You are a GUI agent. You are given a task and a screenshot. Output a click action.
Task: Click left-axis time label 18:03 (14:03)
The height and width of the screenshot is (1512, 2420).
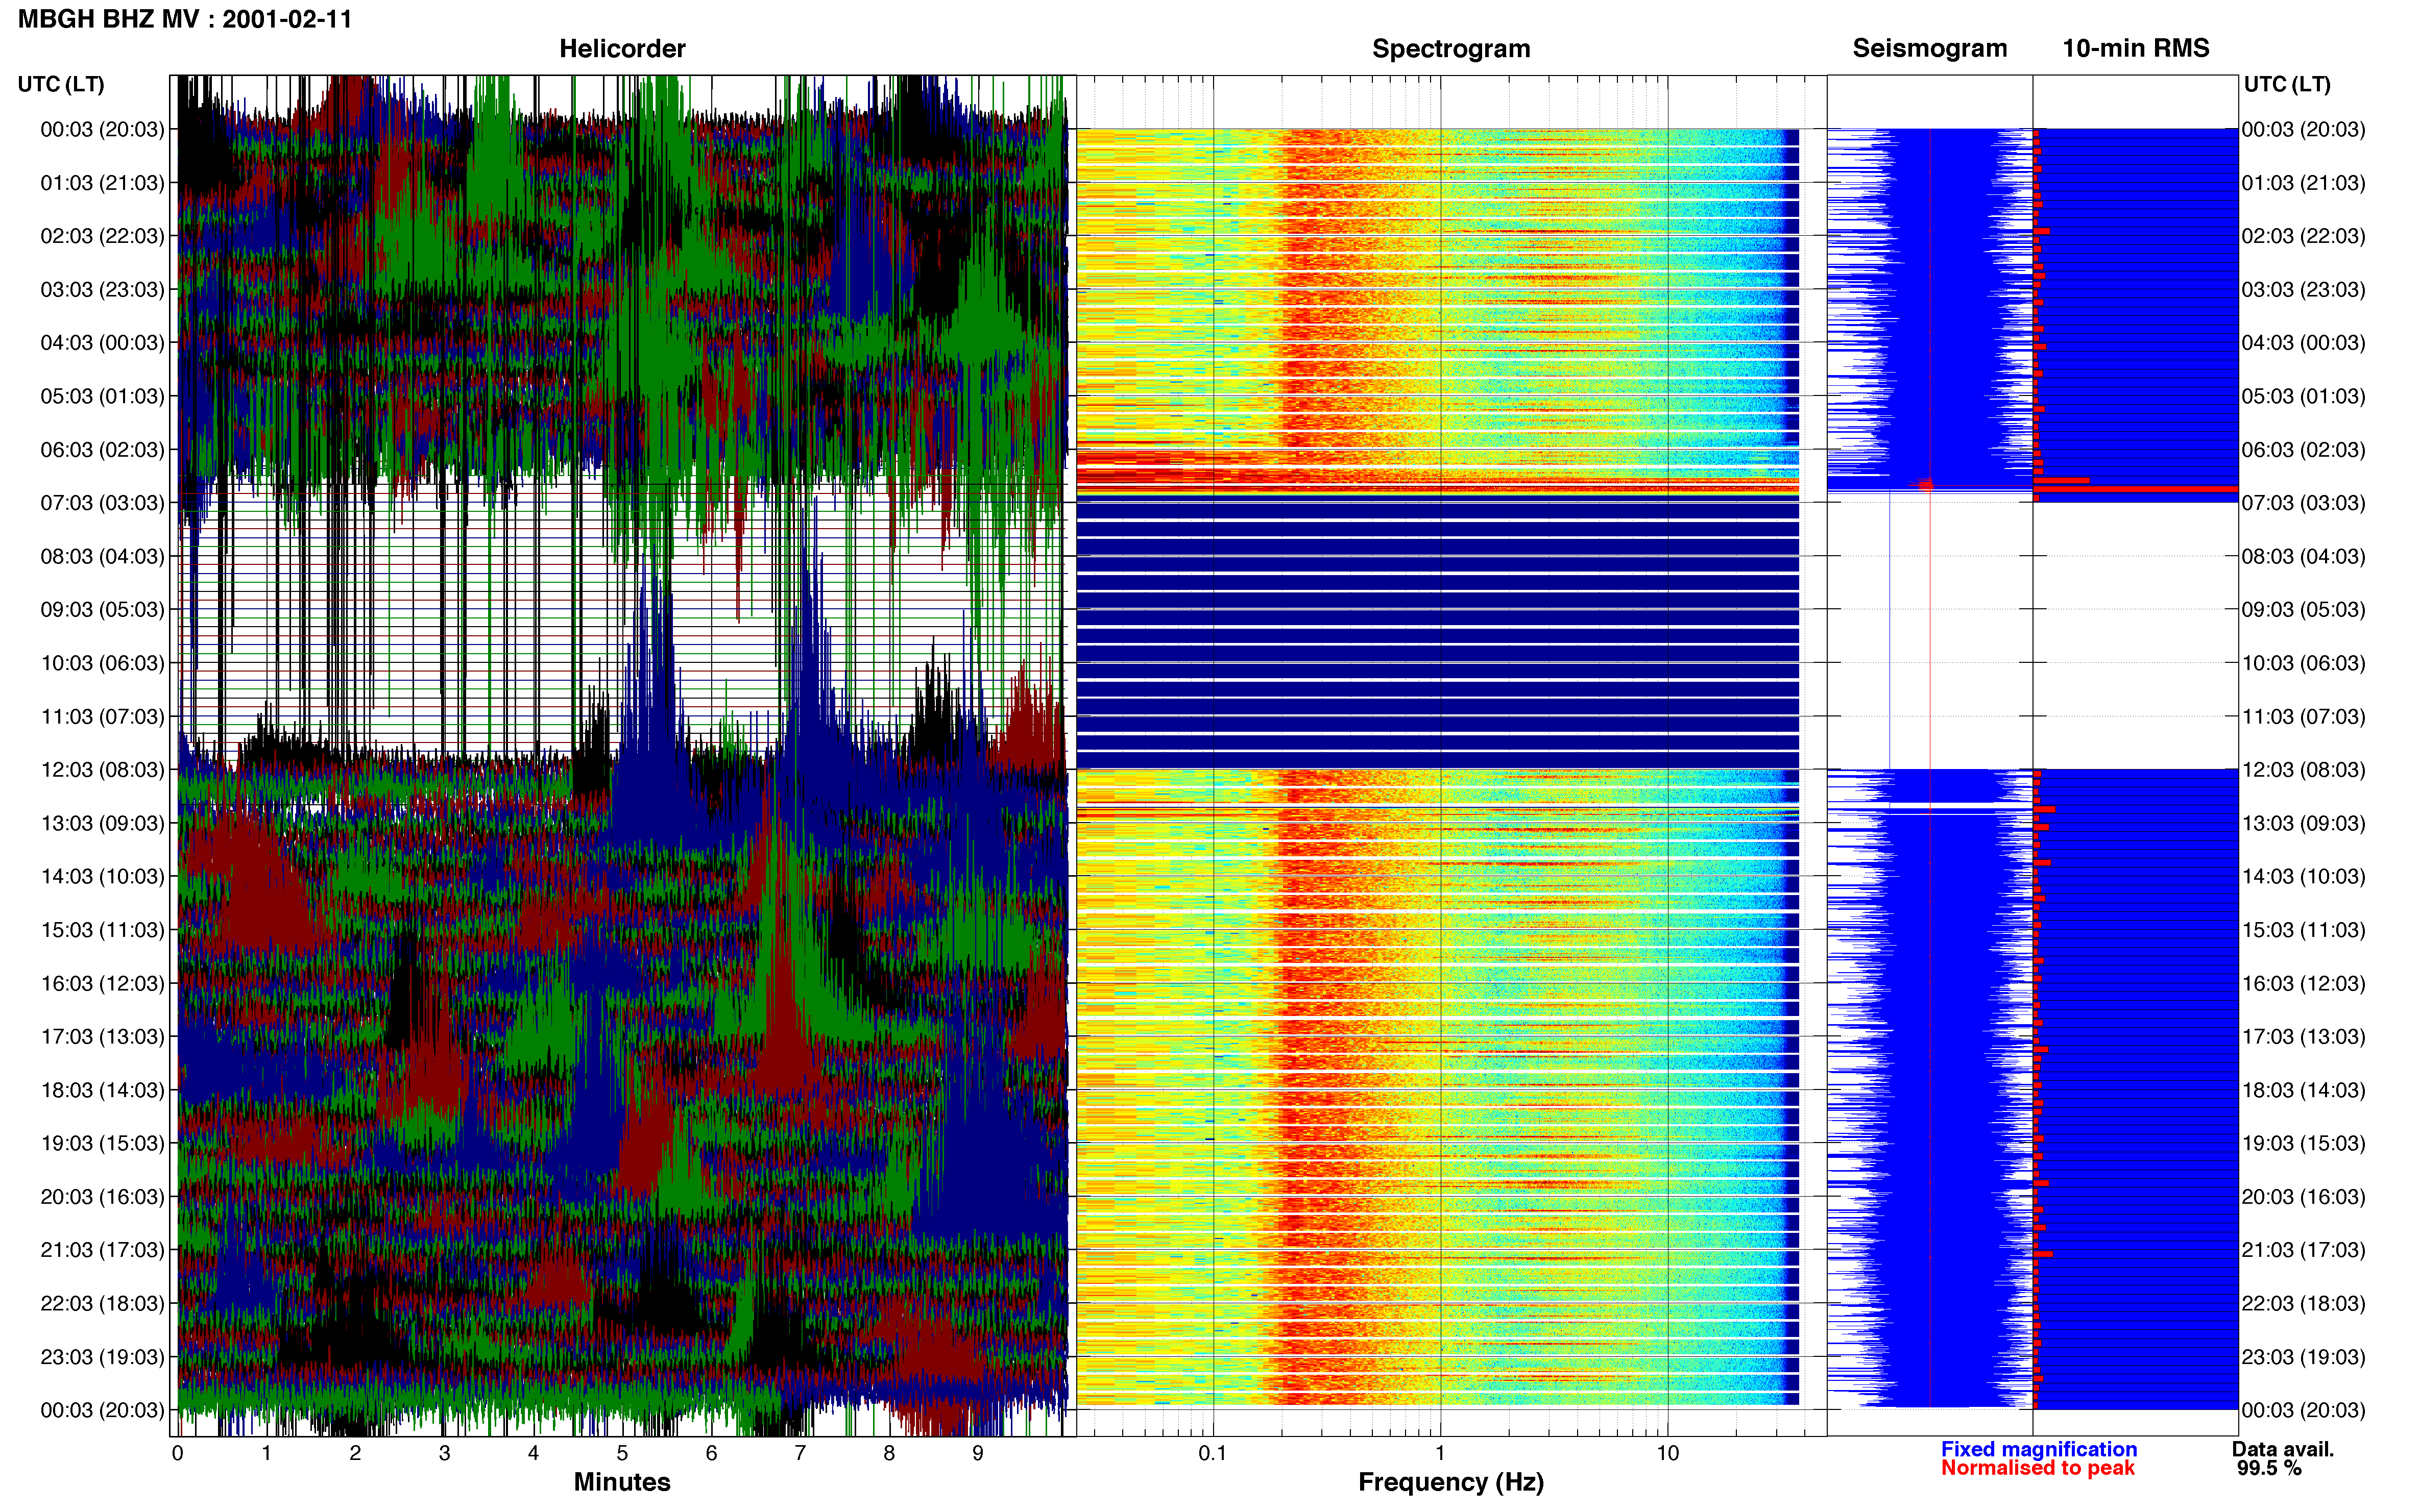[102, 1090]
